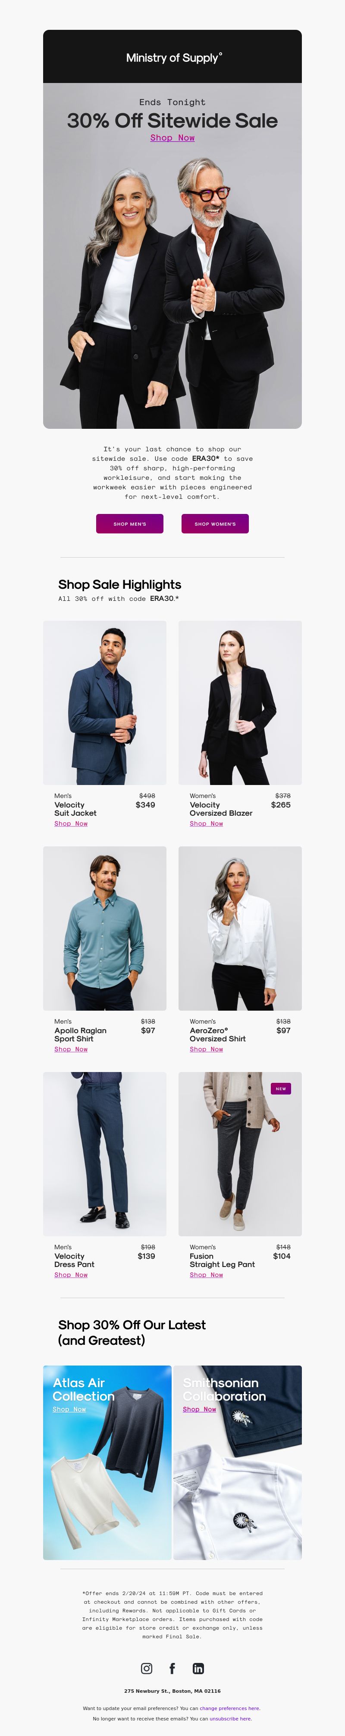Click Shop Now under Sitewide Sale headline
The image size is (345, 1736).
[172, 137]
